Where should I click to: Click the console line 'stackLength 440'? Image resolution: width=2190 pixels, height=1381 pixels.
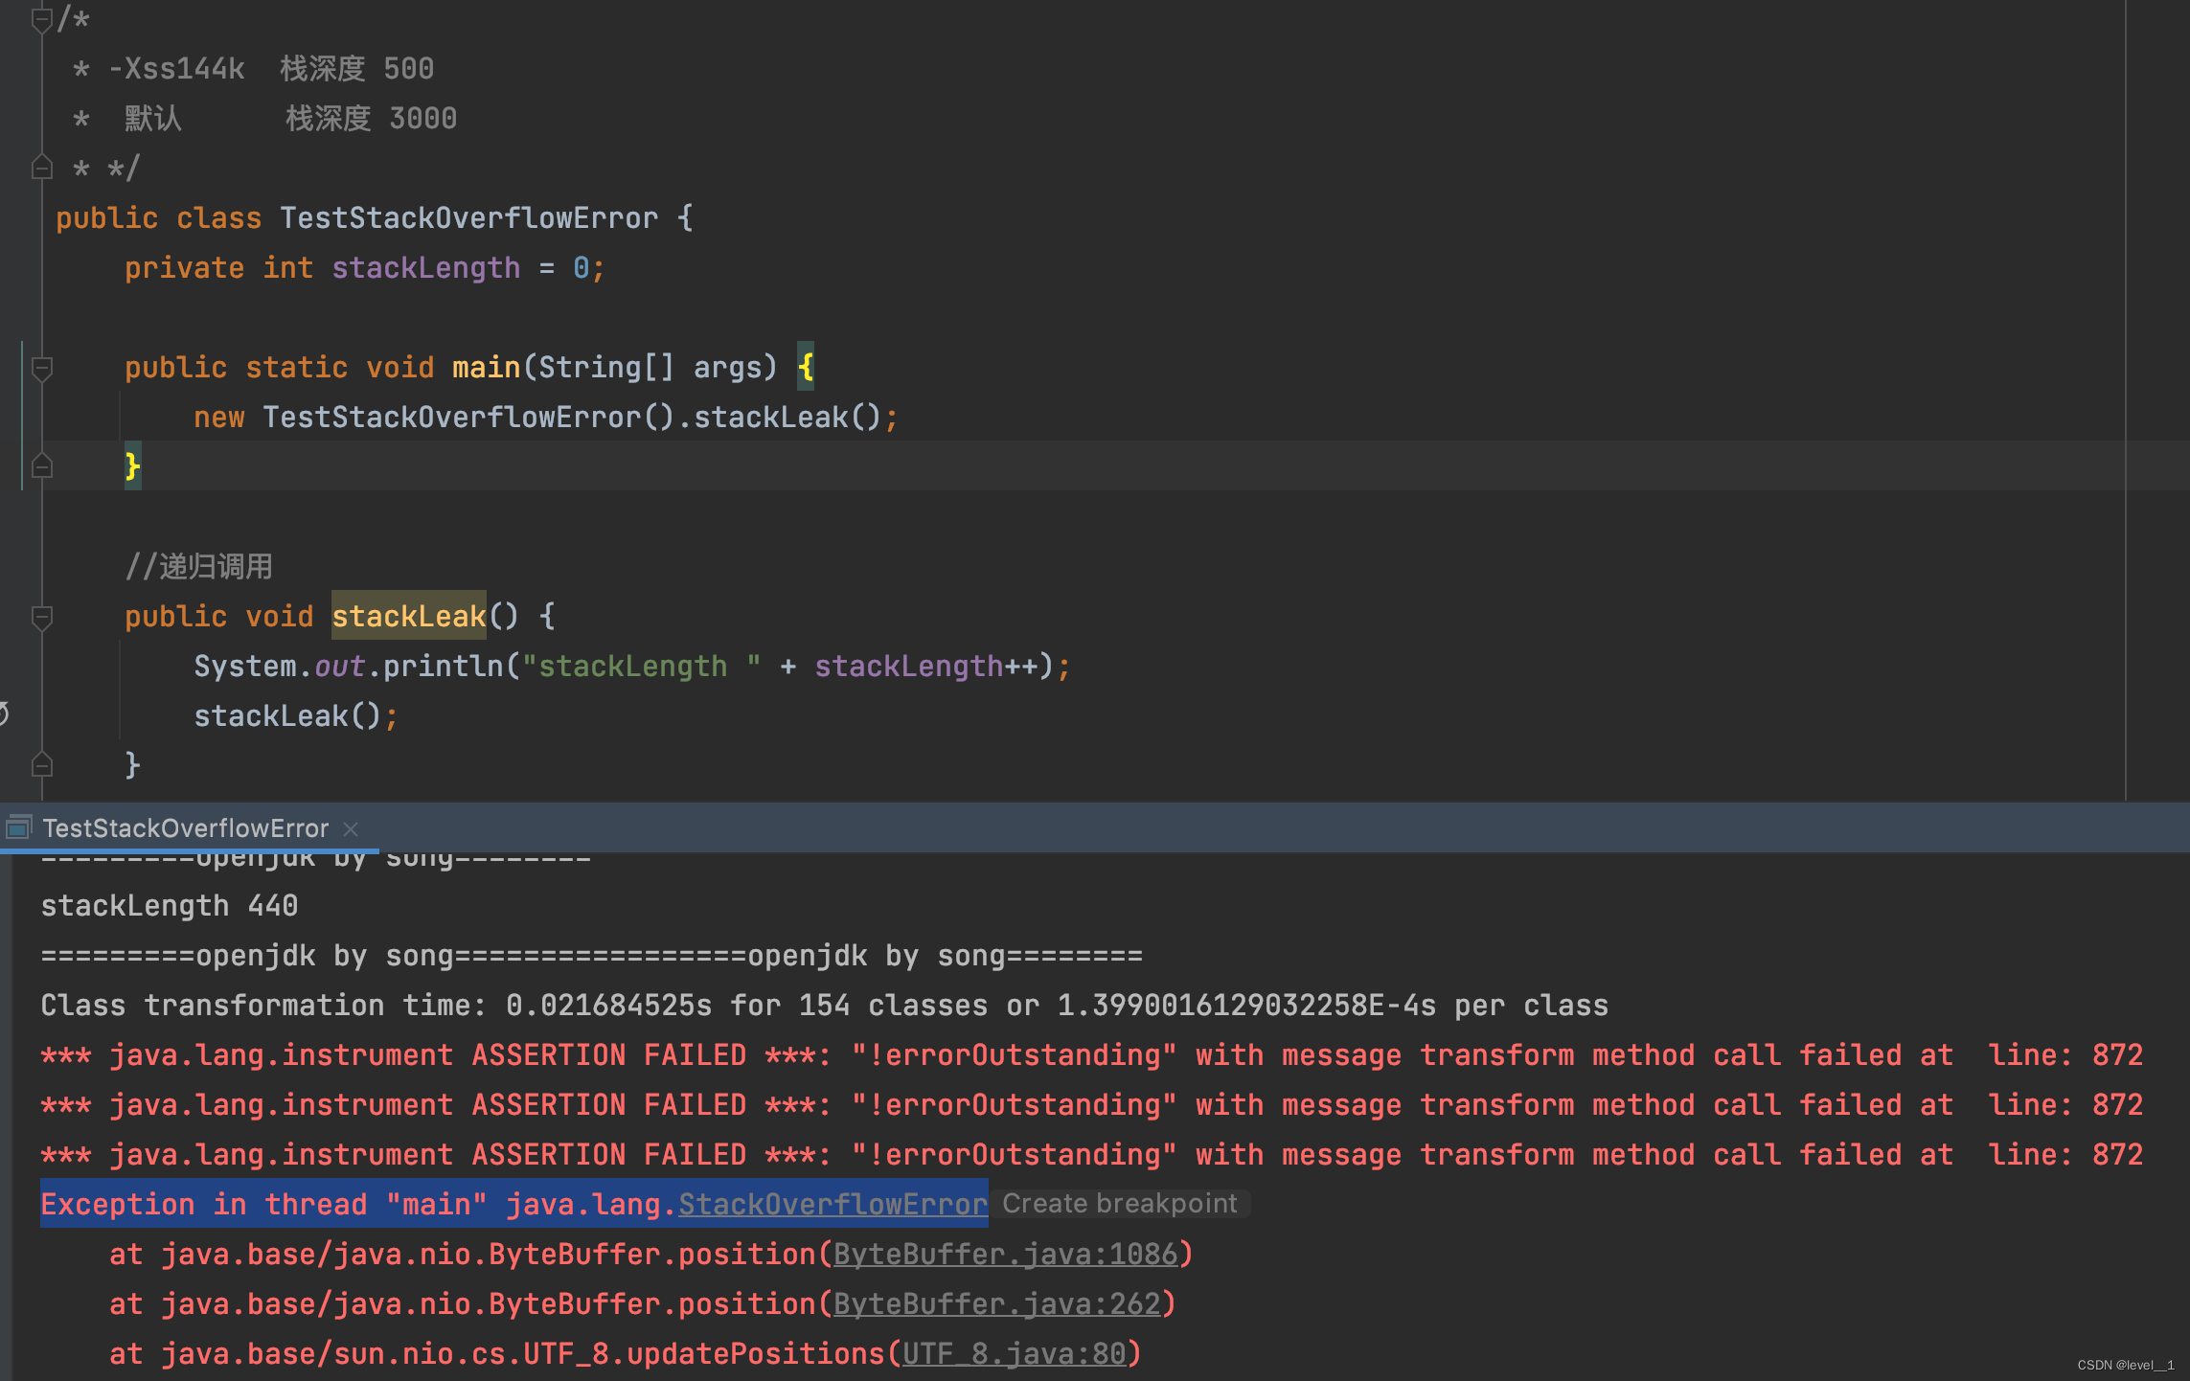169,905
